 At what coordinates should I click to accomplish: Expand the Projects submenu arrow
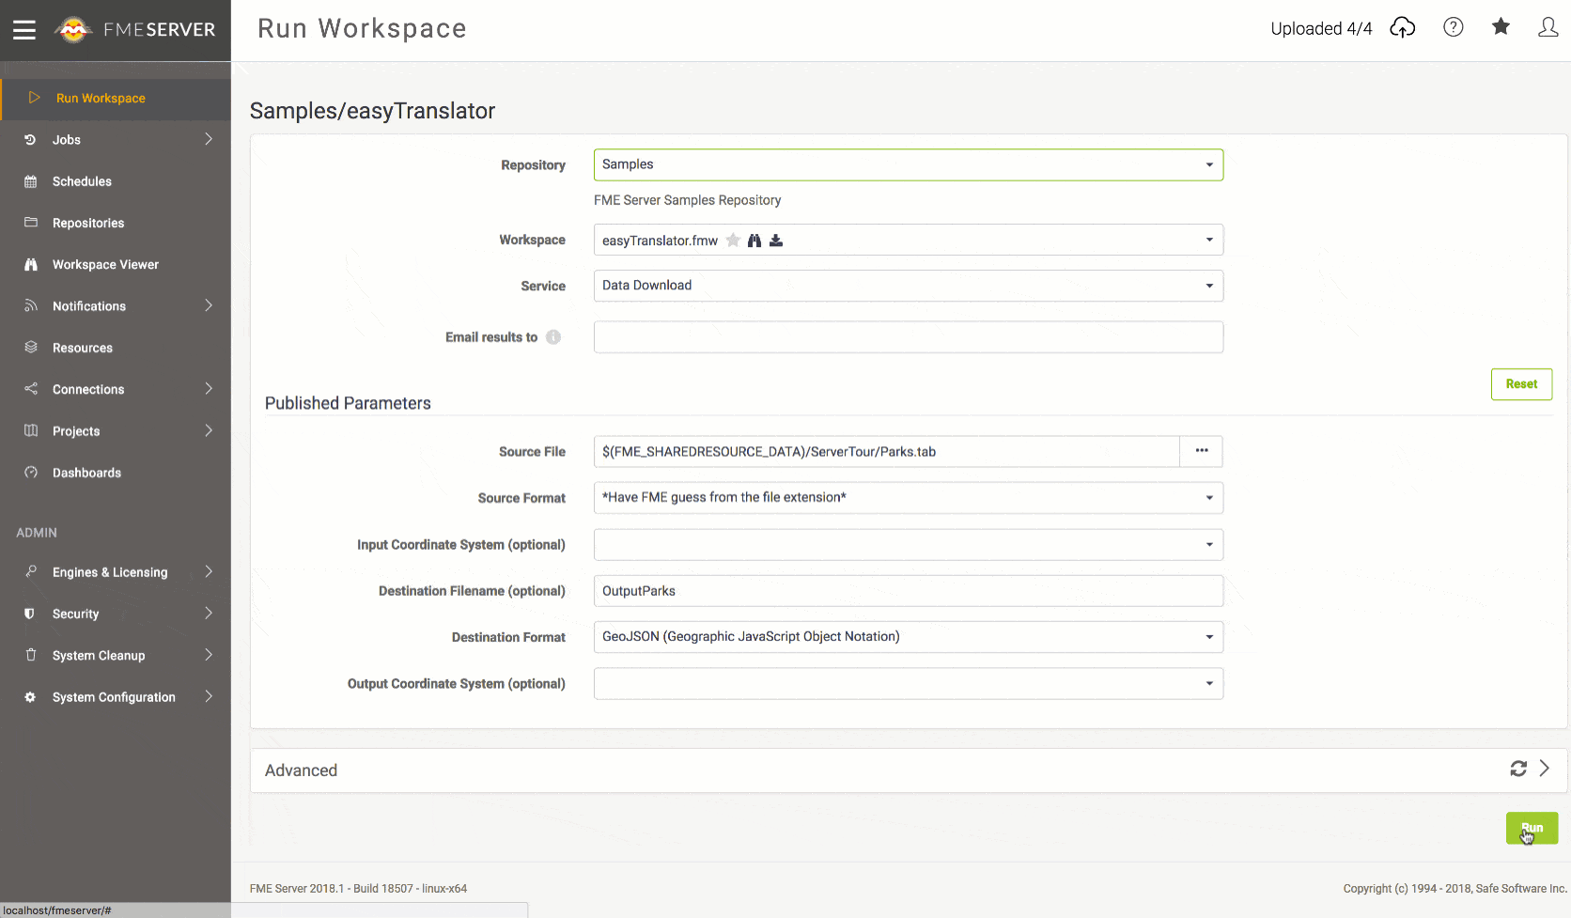click(209, 430)
